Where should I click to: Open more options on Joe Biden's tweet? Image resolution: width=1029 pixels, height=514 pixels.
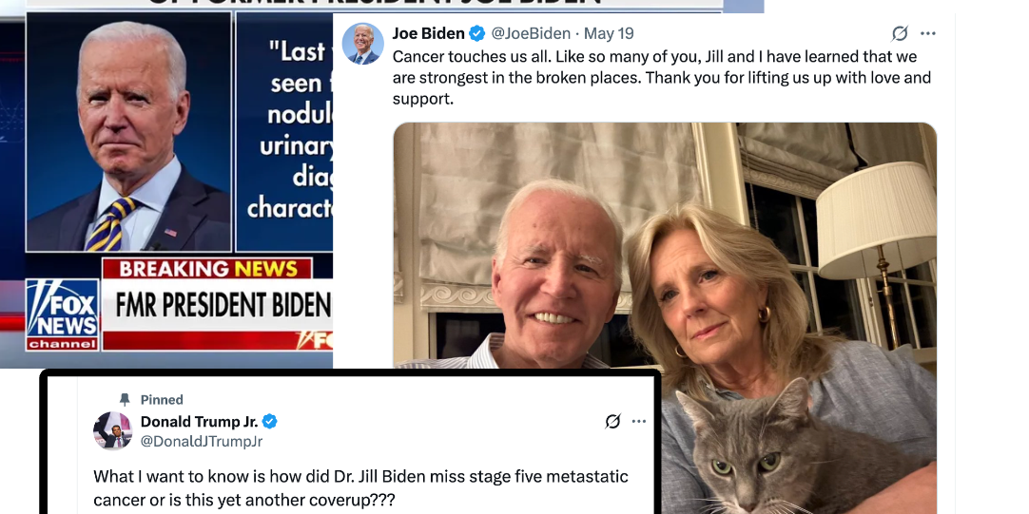point(928,34)
